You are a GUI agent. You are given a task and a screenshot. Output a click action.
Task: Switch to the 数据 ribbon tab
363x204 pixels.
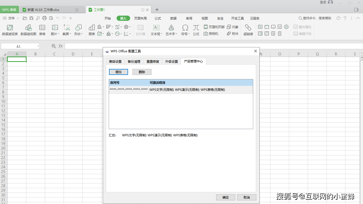(x=173, y=18)
